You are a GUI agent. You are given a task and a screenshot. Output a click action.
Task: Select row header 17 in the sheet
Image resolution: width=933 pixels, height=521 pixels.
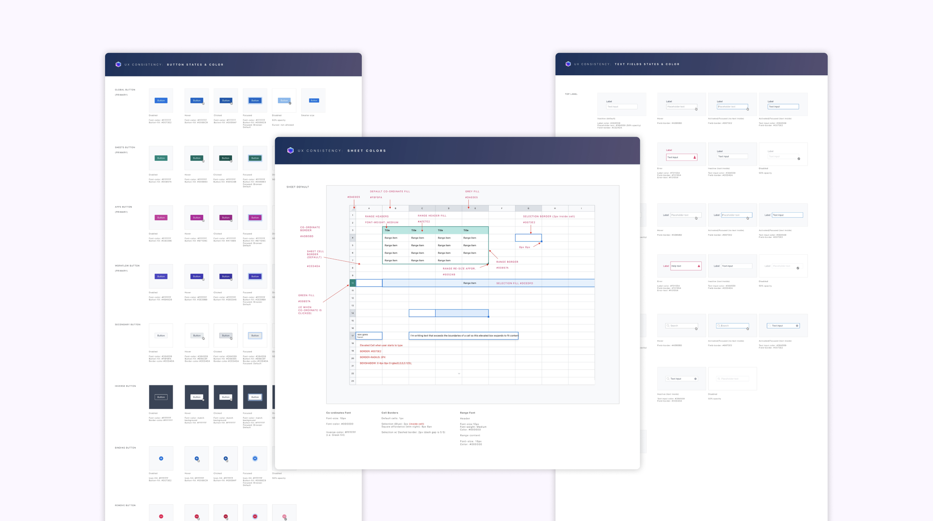[x=352, y=336]
